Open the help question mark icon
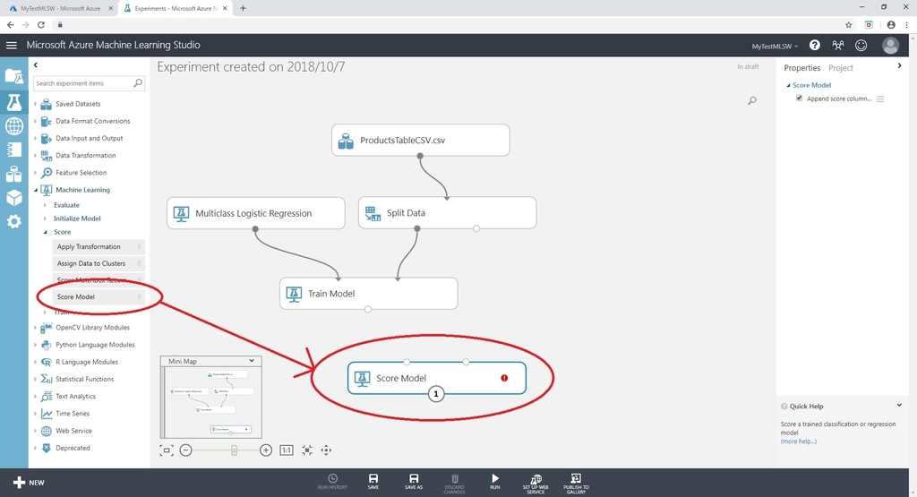 pos(814,45)
